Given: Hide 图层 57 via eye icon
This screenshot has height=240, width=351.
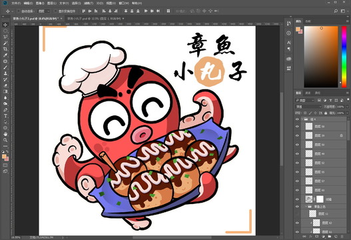Looking at the screenshot, I should pos(297,181).
